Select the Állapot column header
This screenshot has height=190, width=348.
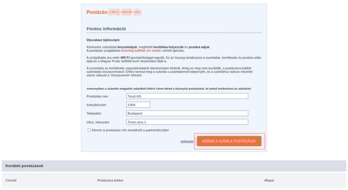pos(269,180)
